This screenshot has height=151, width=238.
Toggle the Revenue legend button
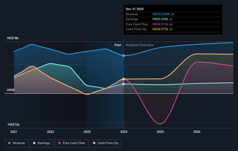click(17, 143)
